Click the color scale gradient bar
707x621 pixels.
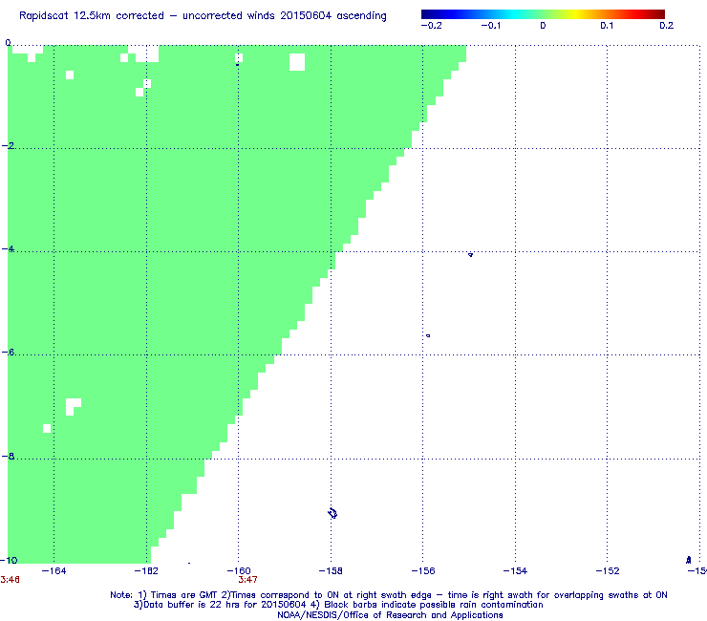[543, 14]
